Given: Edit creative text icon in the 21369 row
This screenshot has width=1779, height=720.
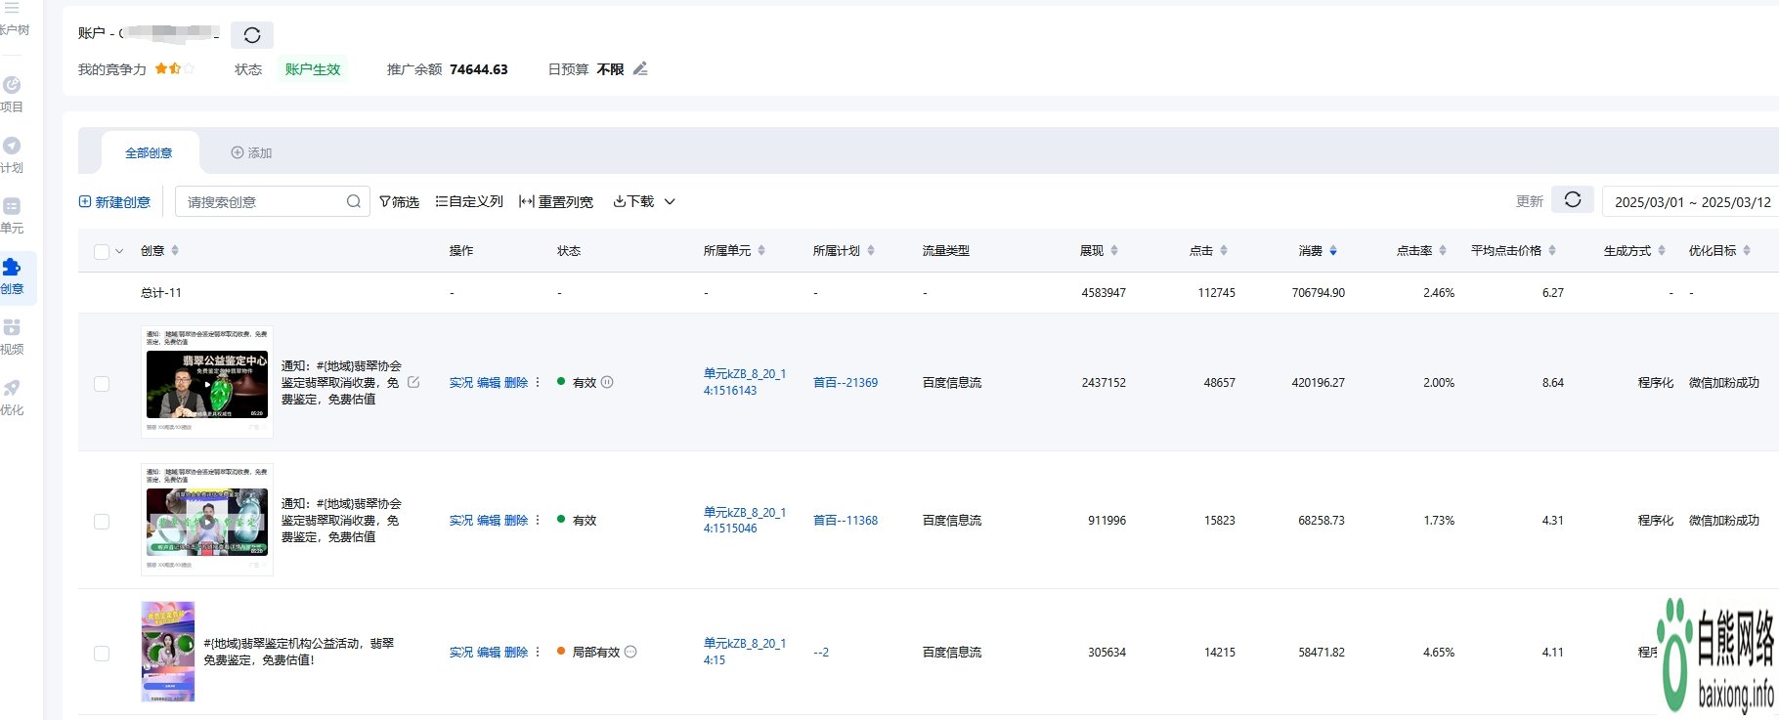Looking at the screenshot, I should point(413,382).
